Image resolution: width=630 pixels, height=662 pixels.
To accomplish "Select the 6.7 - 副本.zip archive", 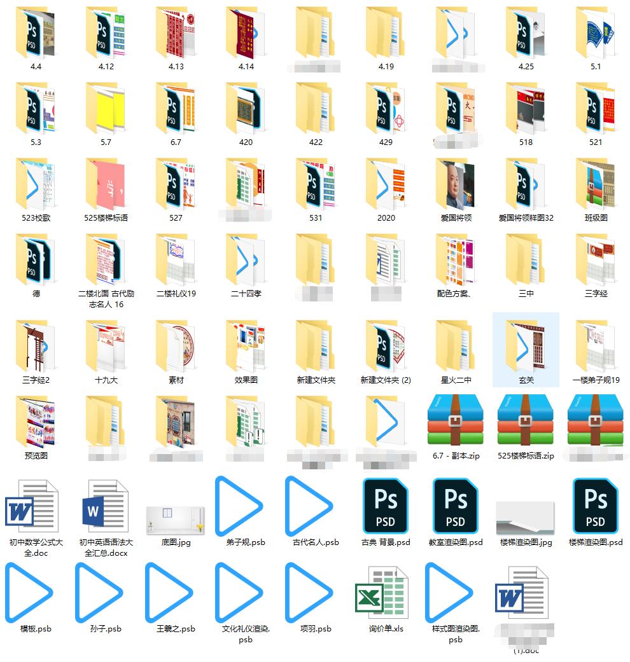I will click(x=456, y=420).
